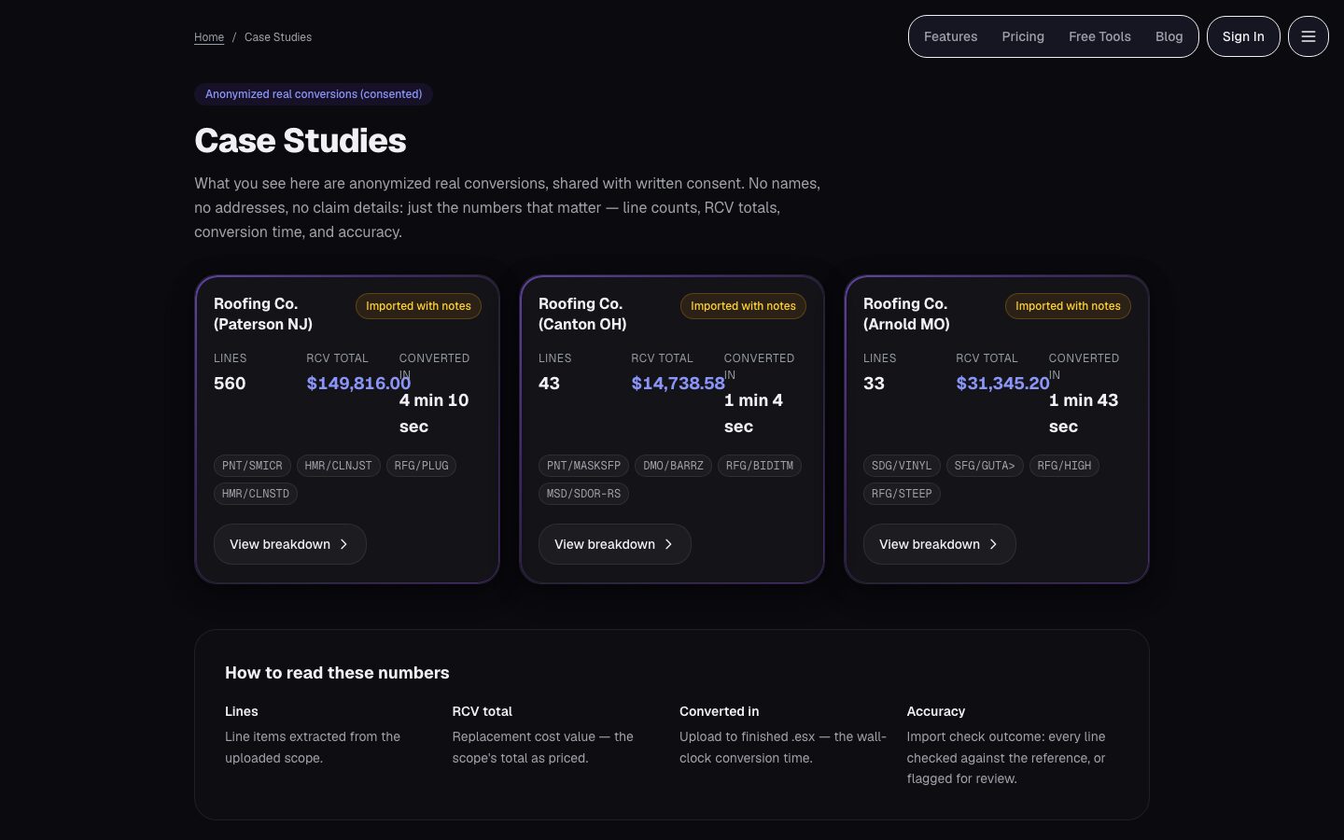Screen dimensions: 1344x840
Task: Click the Sign In button
Action: click(1243, 36)
